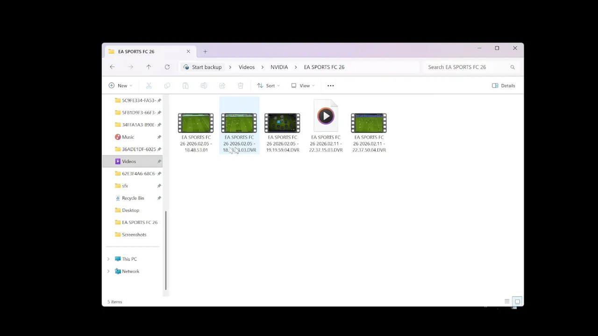Click pin icon beside Recycle Bin
The height and width of the screenshot is (336, 598).
click(159, 198)
